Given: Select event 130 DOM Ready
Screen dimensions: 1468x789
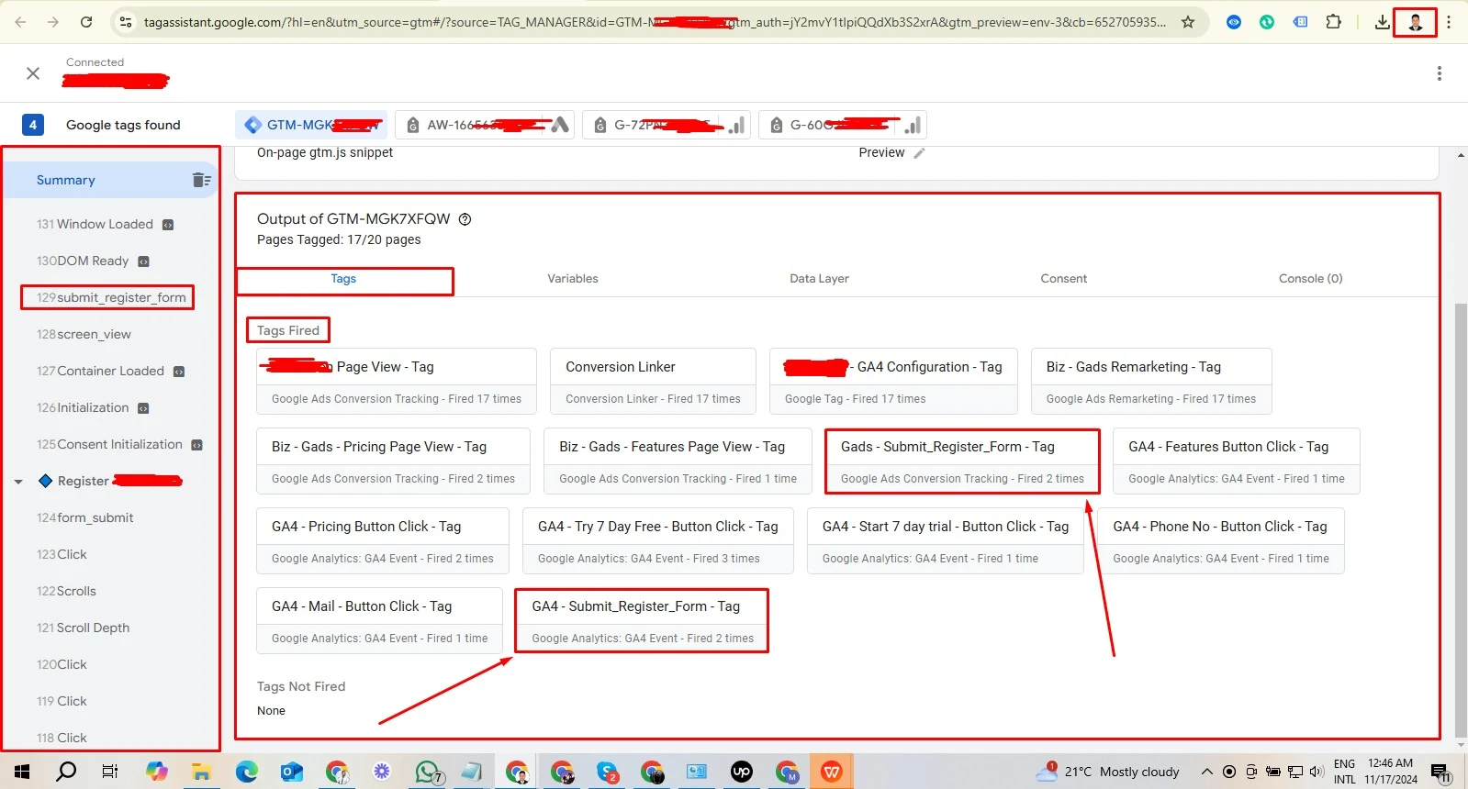Looking at the screenshot, I should 93,261.
